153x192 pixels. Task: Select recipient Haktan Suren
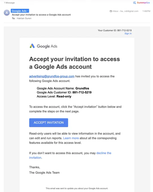click(24, 18)
